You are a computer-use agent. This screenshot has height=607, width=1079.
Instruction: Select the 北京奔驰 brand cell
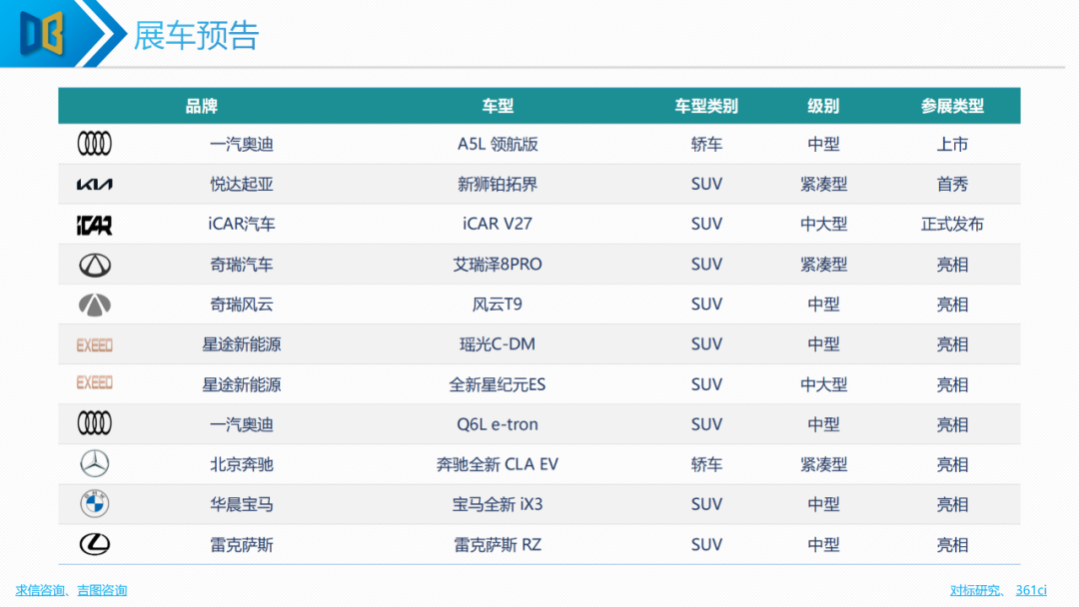(x=242, y=464)
